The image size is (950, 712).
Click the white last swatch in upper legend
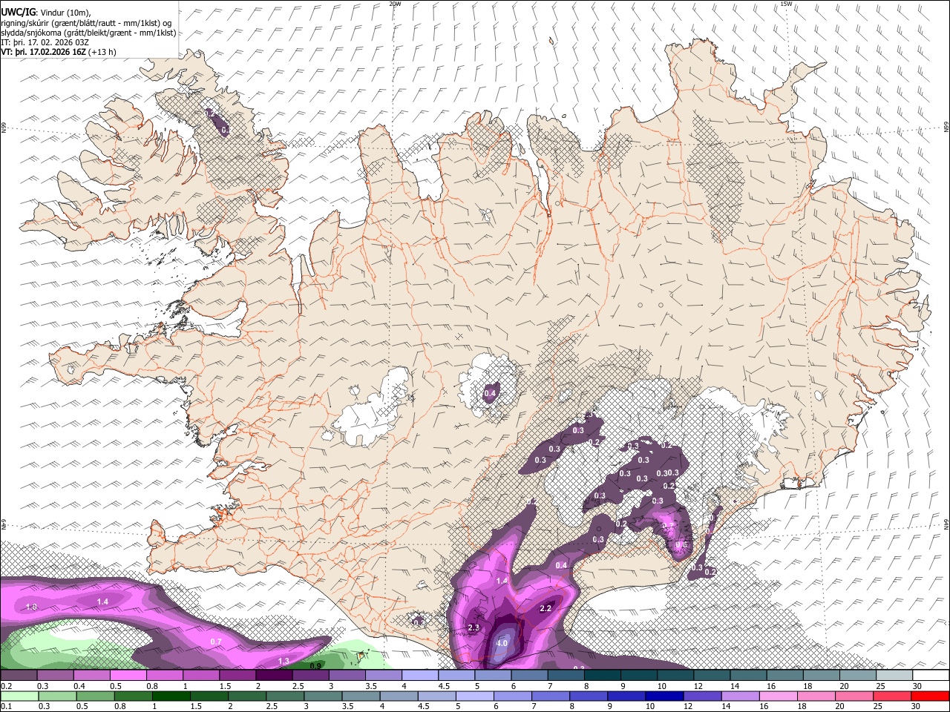[x=931, y=675]
